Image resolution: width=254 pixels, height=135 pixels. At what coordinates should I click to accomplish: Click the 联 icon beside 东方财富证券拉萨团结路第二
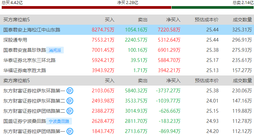(x=70, y=111)
